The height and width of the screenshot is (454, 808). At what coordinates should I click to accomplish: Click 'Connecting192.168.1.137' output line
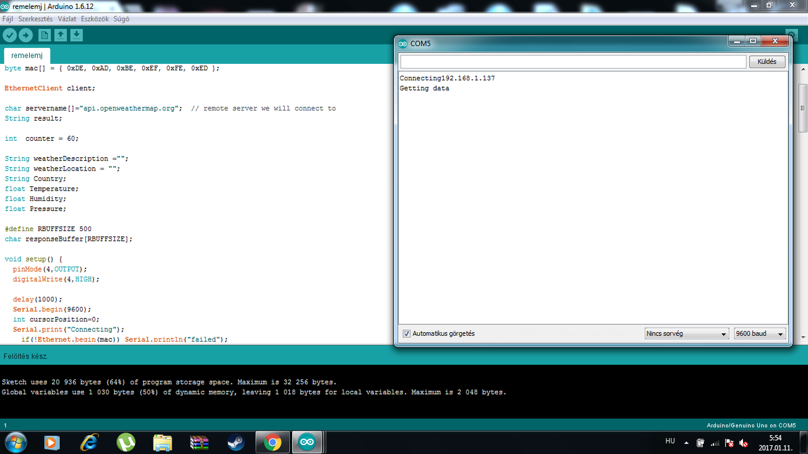pyautogui.click(x=447, y=78)
